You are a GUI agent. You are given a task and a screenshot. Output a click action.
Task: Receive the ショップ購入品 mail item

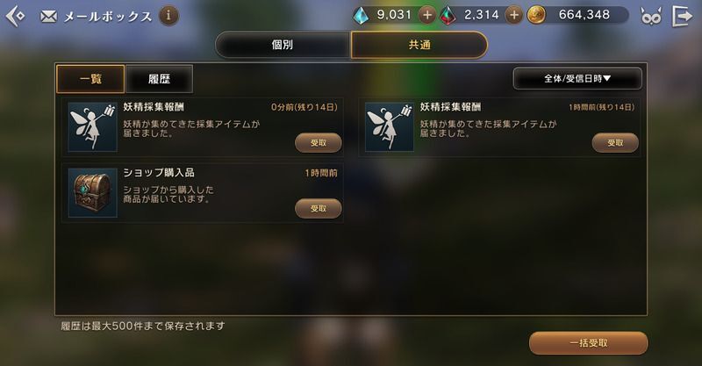[319, 208]
